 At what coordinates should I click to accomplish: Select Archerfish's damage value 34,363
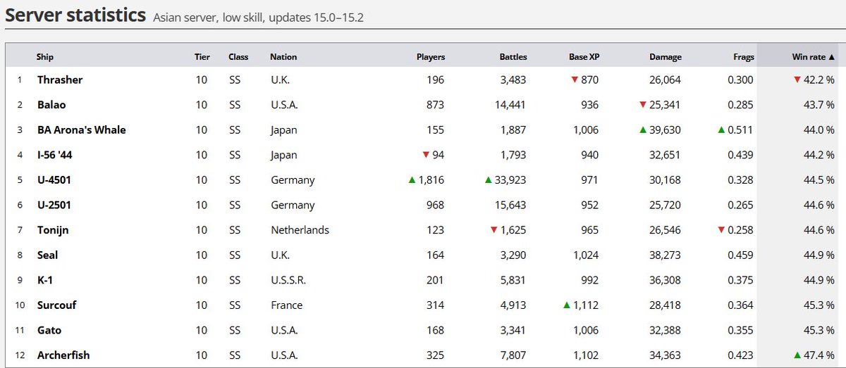[x=665, y=355]
